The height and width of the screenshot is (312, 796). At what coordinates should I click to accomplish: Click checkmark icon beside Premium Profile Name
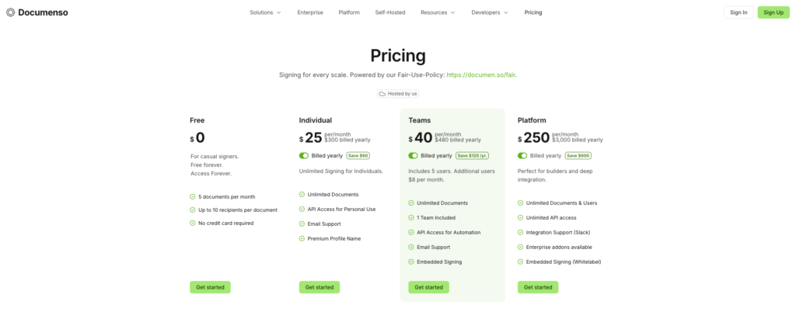click(302, 238)
